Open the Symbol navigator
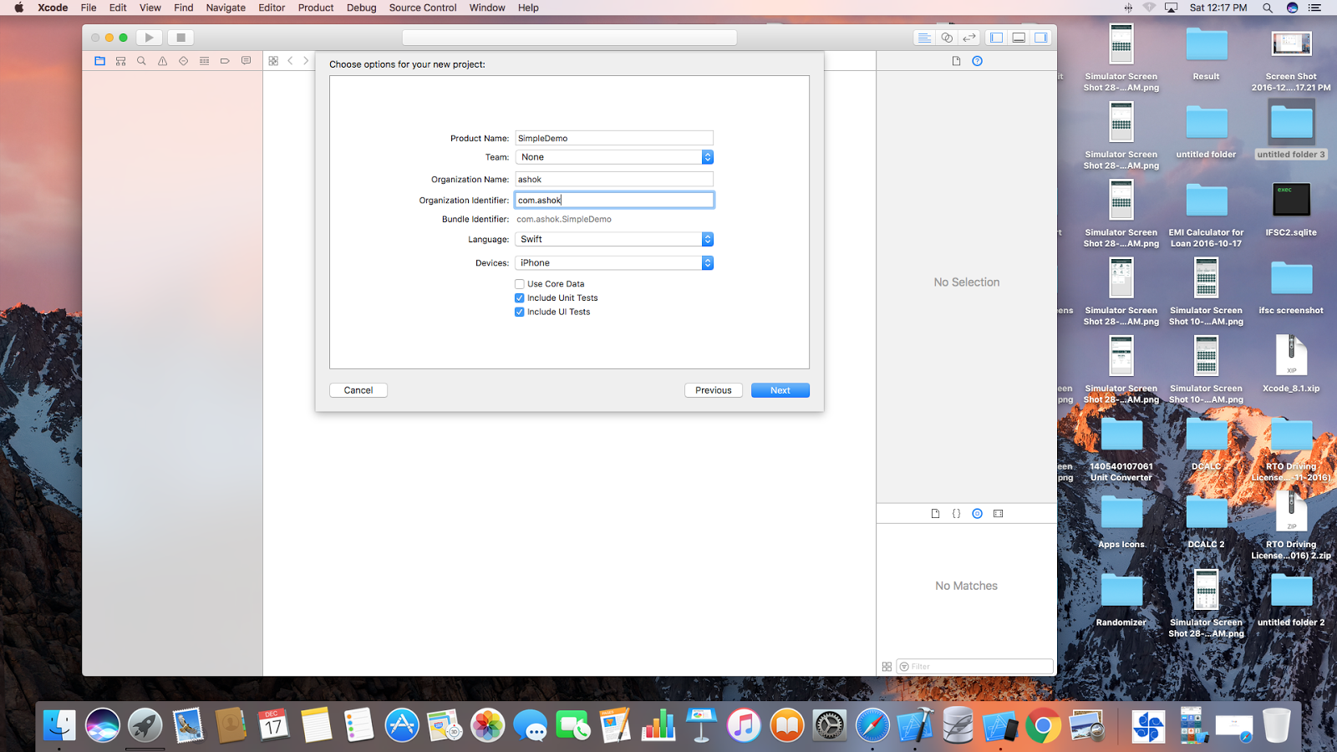The width and height of the screenshot is (1337, 752). (121, 61)
